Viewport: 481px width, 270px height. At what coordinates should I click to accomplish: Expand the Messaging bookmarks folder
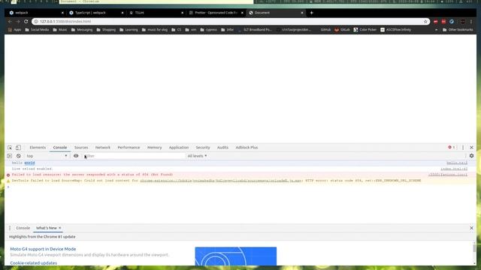pos(82,30)
